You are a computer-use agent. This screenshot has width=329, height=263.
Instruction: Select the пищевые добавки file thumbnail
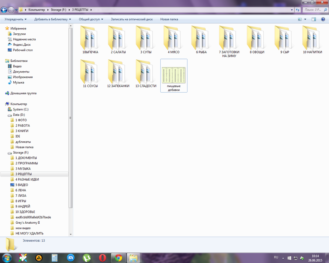(x=174, y=76)
